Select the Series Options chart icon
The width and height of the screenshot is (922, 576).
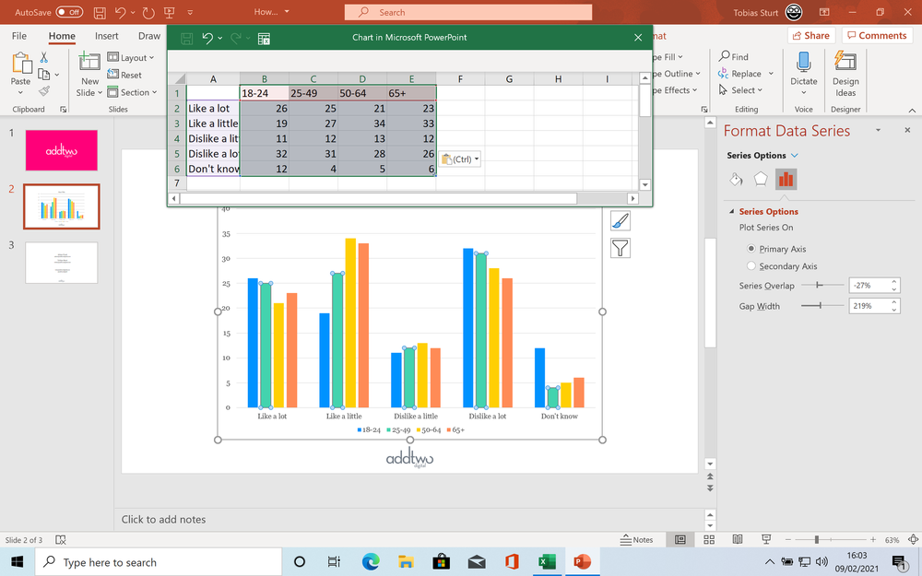pos(786,179)
